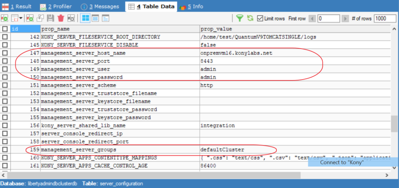Screen dimensions: 399x188
Task: Toggle the Limit rows checkbox
Action: 260,18
